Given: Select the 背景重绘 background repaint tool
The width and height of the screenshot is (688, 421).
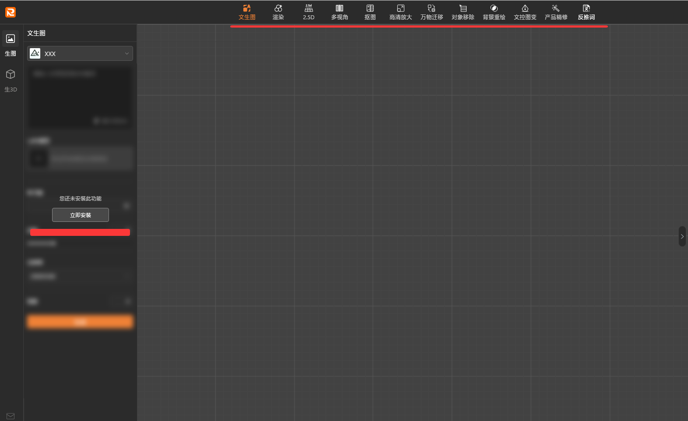Looking at the screenshot, I should click(494, 12).
